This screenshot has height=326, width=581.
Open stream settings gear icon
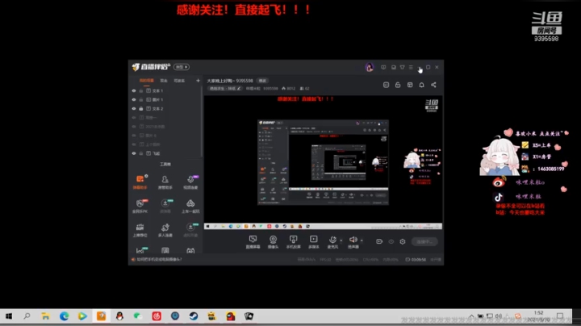pos(403,241)
